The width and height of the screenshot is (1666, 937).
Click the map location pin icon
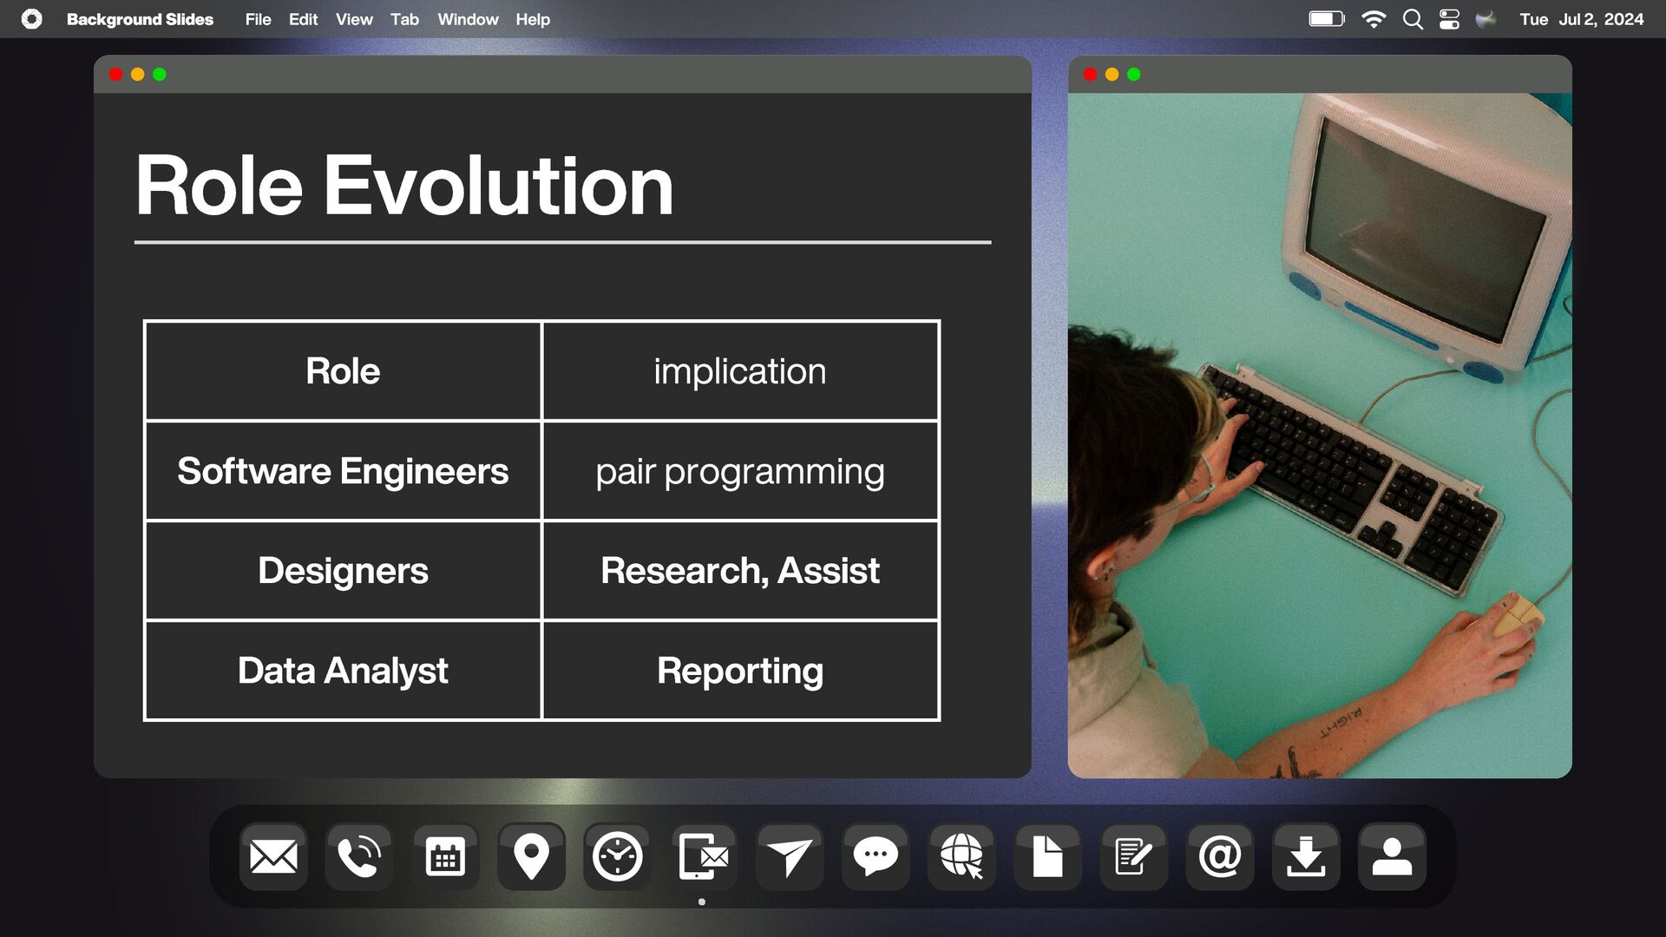(x=531, y=857)
